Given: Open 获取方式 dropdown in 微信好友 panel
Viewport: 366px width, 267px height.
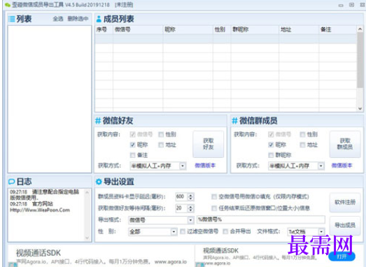Looking at the screenshot, I should point(158,166).
